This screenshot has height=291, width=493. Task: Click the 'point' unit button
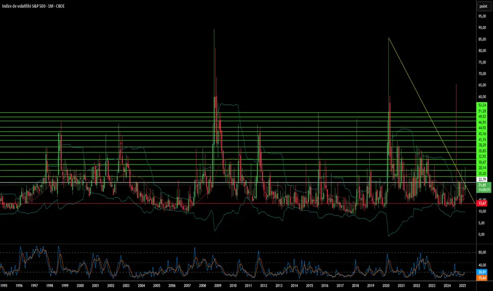click(483, 6)
